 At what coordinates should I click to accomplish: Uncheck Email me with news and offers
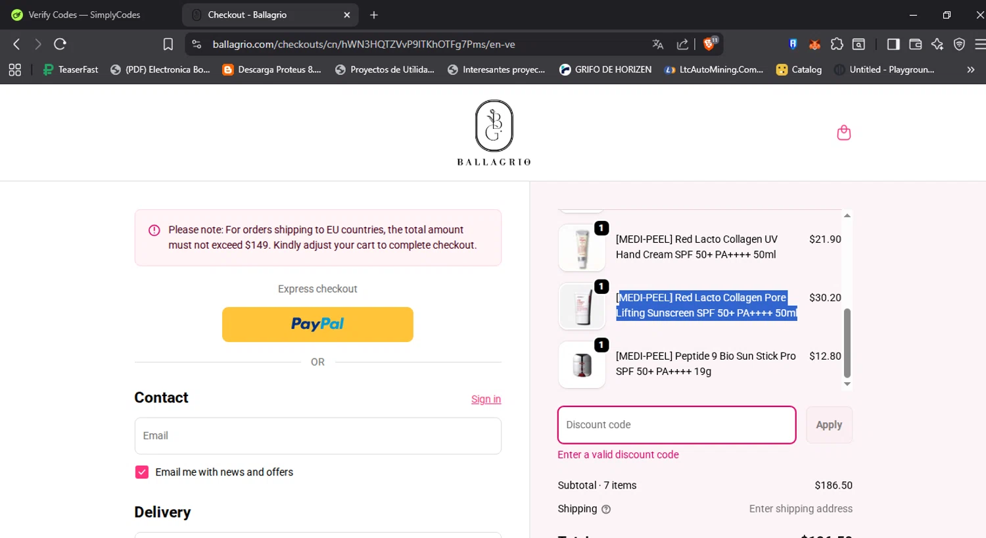pos(142,472)
